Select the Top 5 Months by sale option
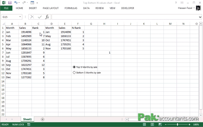 click(x=85, y=67)
